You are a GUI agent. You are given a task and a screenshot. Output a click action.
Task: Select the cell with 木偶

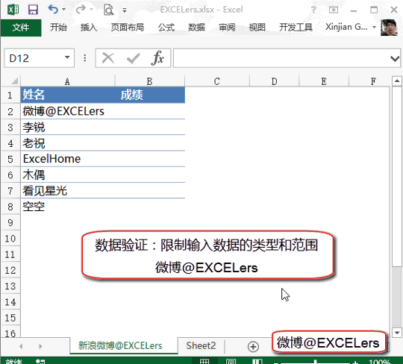(x=68, y=175)
